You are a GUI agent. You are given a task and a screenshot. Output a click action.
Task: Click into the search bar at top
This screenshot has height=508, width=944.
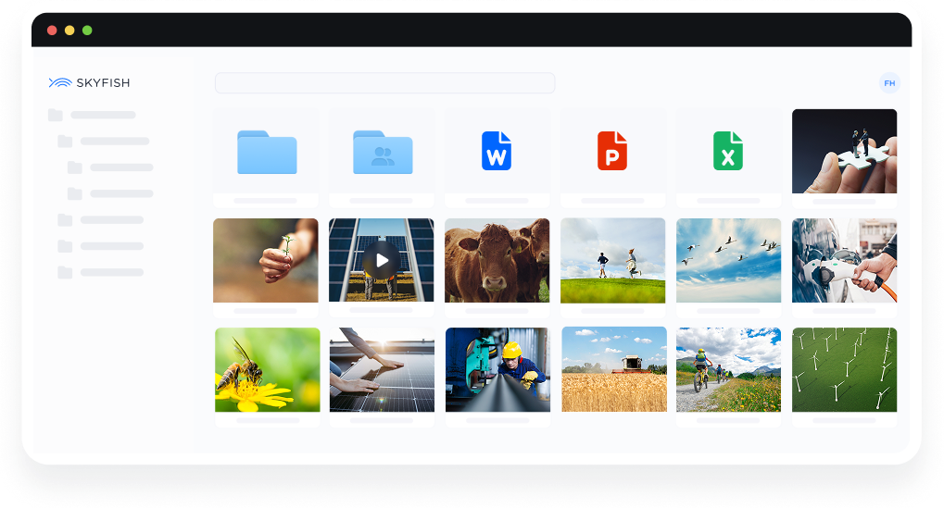click(x=384, y=83)
